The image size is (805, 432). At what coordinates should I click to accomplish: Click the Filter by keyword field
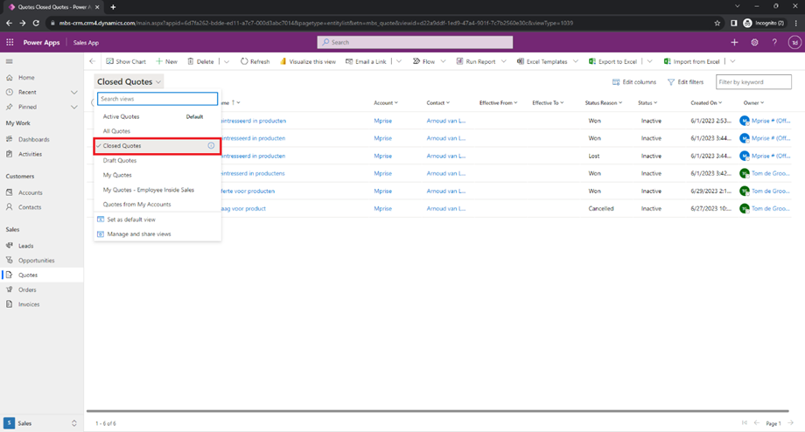click(753, 82)
